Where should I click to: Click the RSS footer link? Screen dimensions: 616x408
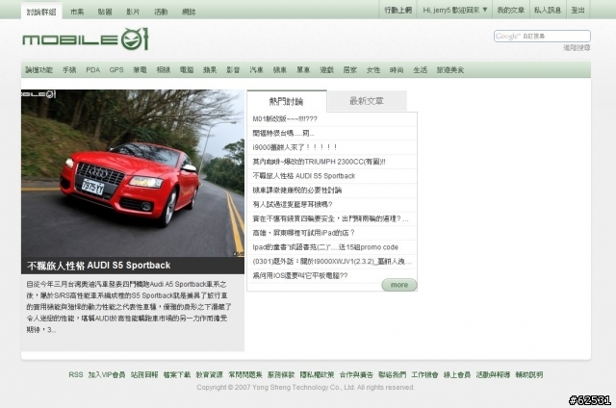[76, 374]
